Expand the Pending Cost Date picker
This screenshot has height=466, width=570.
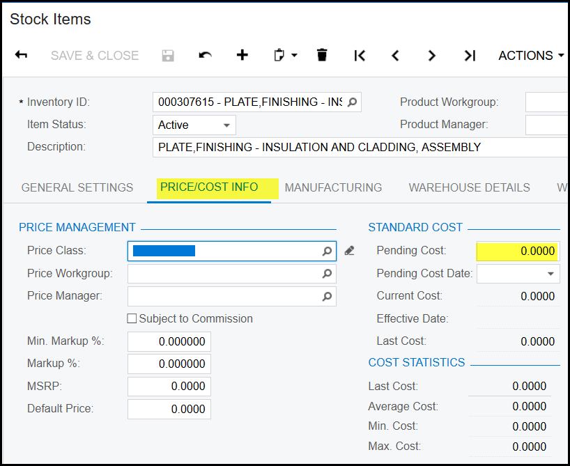551,274
